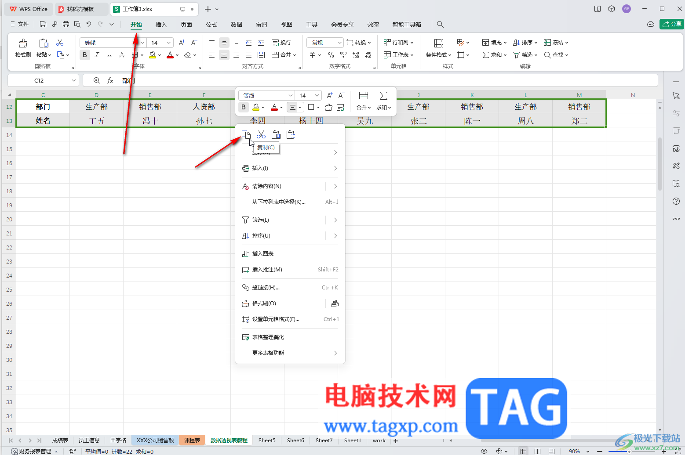Click the 查找 find button in ribbon
The height and width of the screenshot is (455, 685).
point(556,55)
